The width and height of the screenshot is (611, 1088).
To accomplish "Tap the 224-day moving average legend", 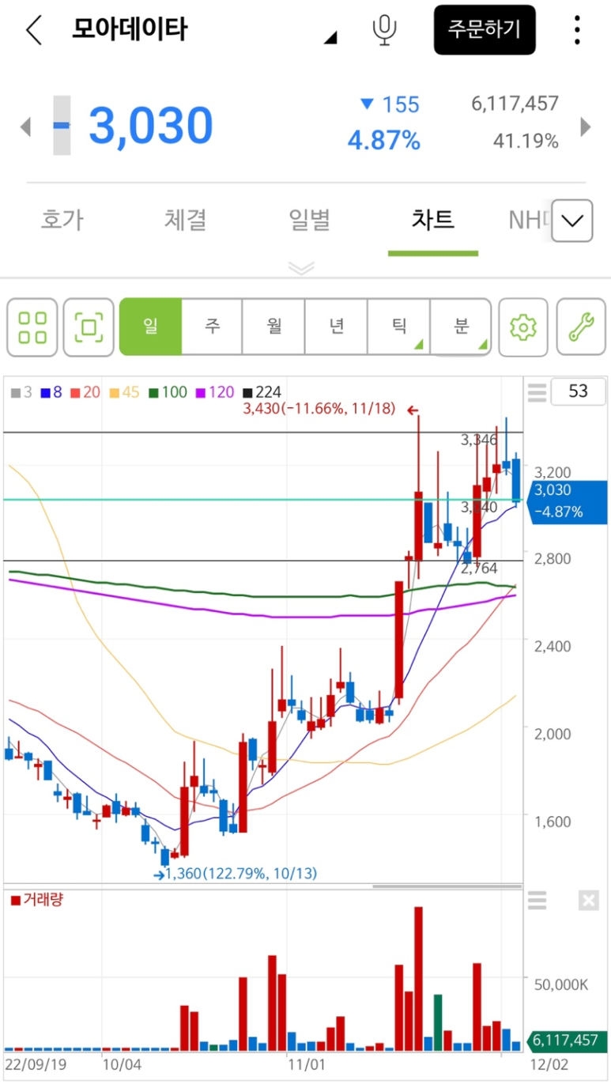I will [x=262, y=391].
